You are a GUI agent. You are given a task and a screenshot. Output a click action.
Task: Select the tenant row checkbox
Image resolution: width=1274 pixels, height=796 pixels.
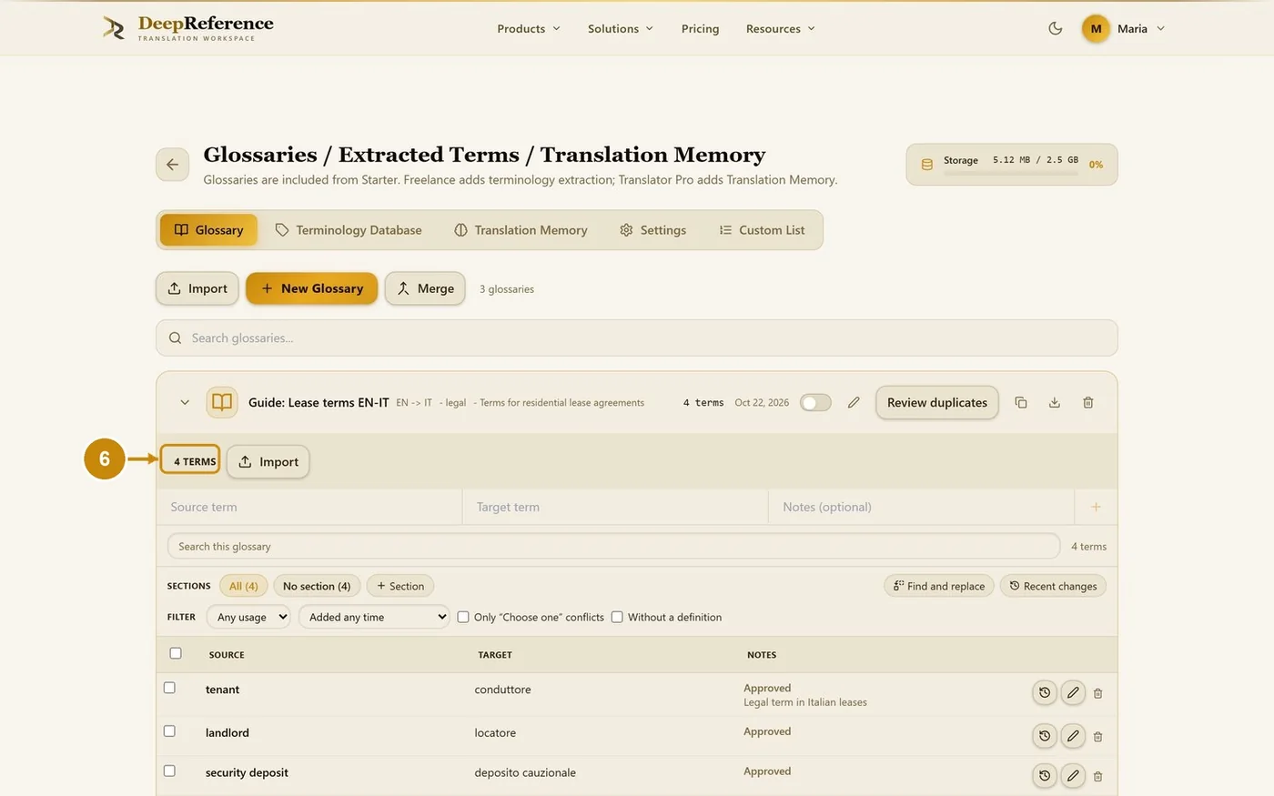click(x=169, y=688)
